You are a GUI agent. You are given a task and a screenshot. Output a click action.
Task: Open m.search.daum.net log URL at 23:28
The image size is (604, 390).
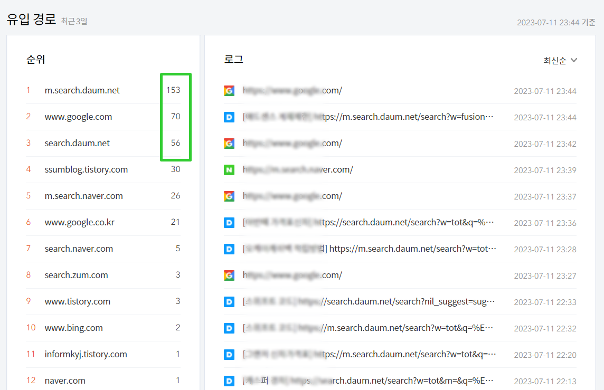(370, 249)
